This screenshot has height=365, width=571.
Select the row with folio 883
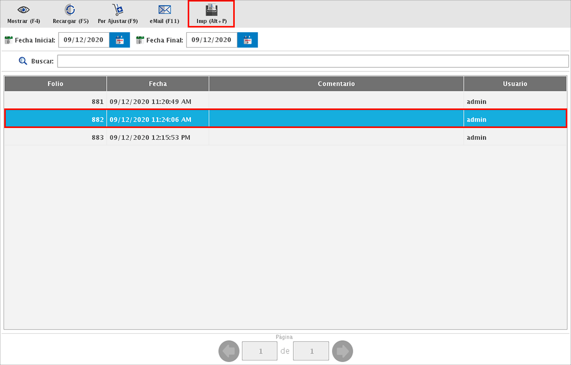click(285, 138)
